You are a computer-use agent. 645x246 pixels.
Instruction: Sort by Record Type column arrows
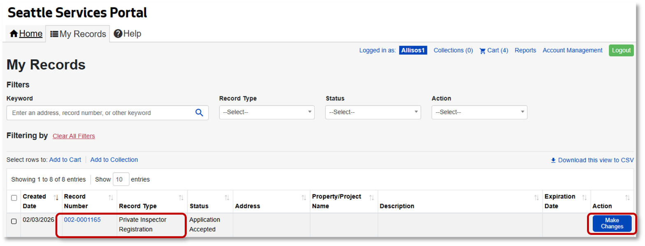pos(181,197)
